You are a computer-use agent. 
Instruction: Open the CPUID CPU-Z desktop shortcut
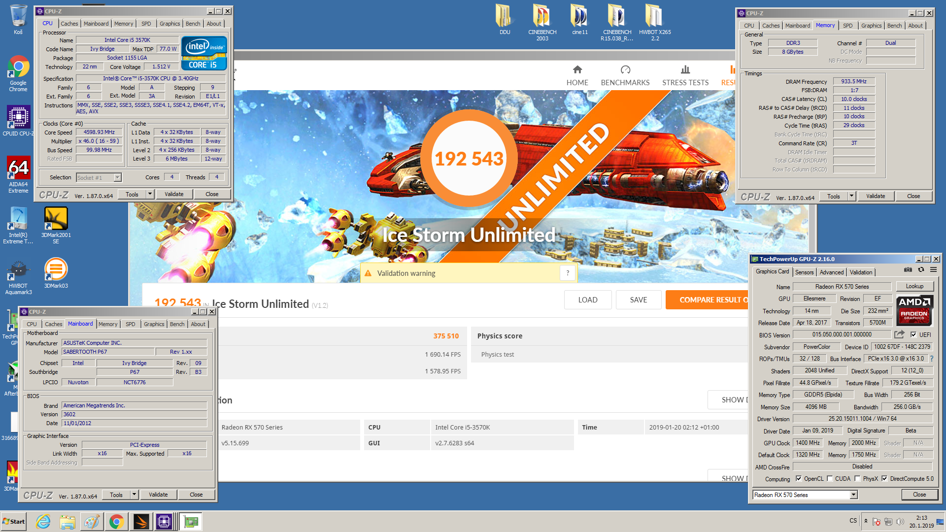pyautogui.click(x=18, y=121)
